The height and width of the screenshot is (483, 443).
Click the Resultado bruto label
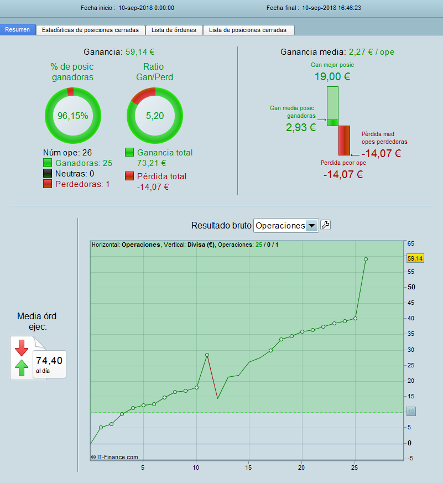pyautogui.click(x=221, y=226)
